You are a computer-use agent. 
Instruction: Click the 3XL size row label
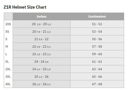click(8, 77)
